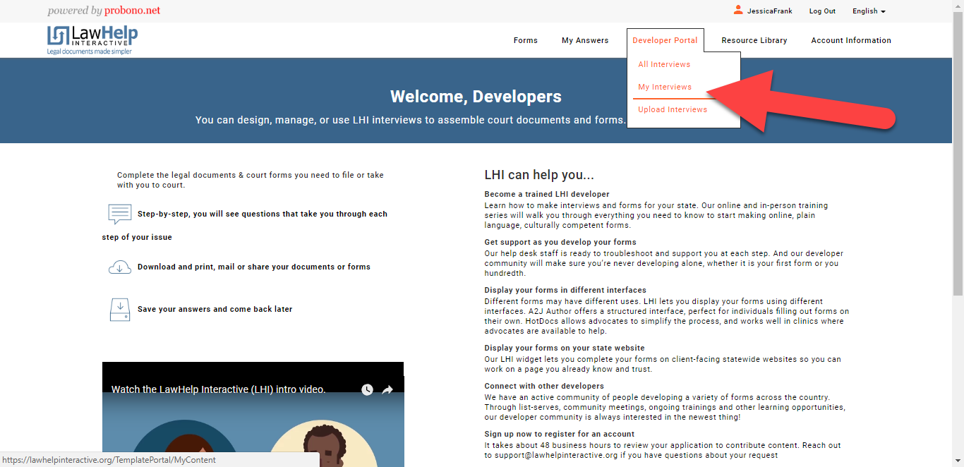Open the Resource Library page
The width and height of the screenshot is (964, 467).
(754, 40)
